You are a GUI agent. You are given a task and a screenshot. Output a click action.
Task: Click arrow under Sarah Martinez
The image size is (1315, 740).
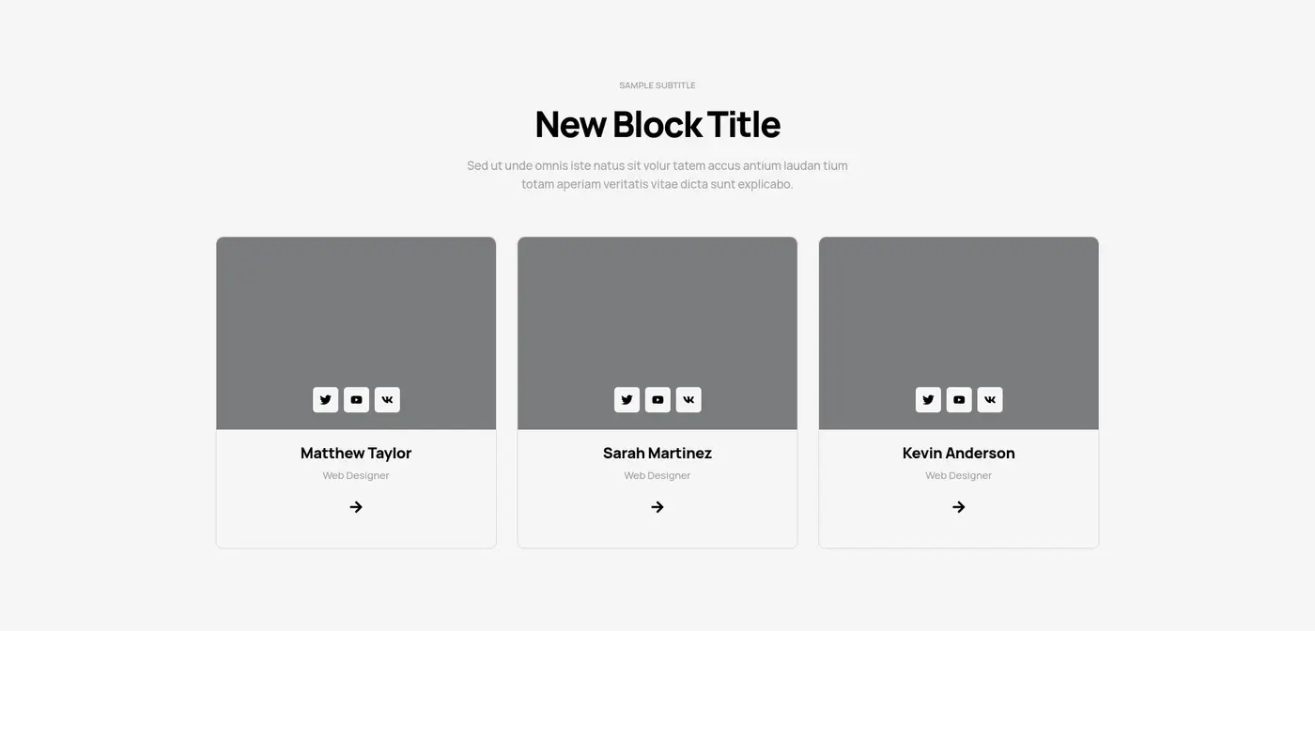pyautogui.click(x=657, y=507)
